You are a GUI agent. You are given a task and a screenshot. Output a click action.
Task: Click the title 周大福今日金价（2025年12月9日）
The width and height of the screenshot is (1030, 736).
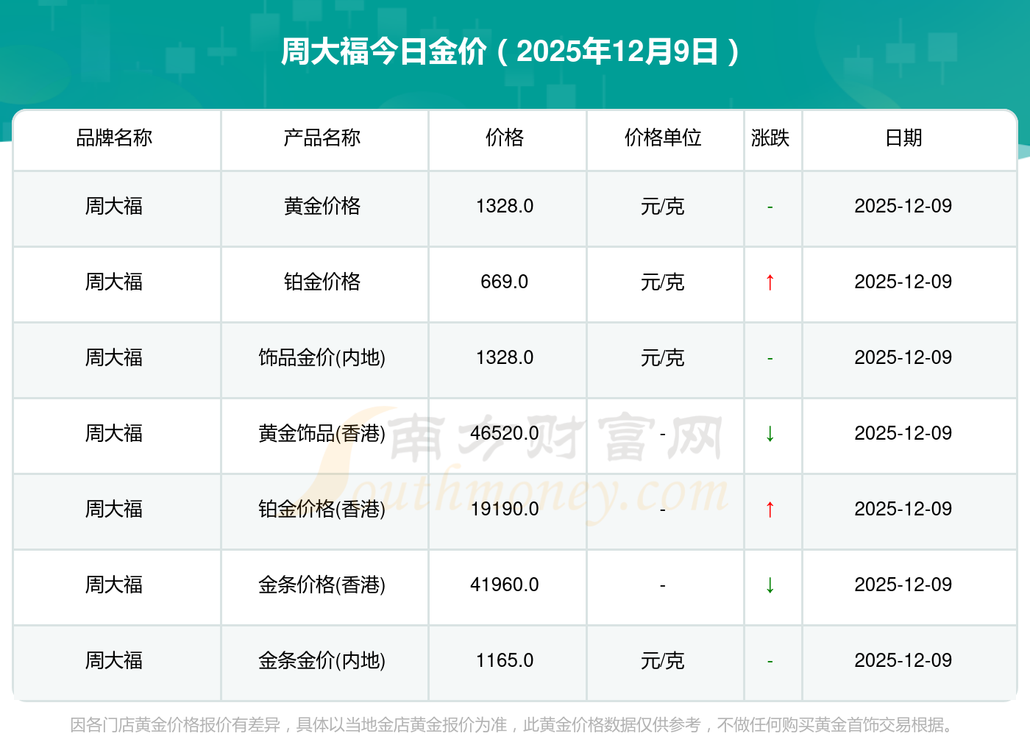tap(511, 51)
